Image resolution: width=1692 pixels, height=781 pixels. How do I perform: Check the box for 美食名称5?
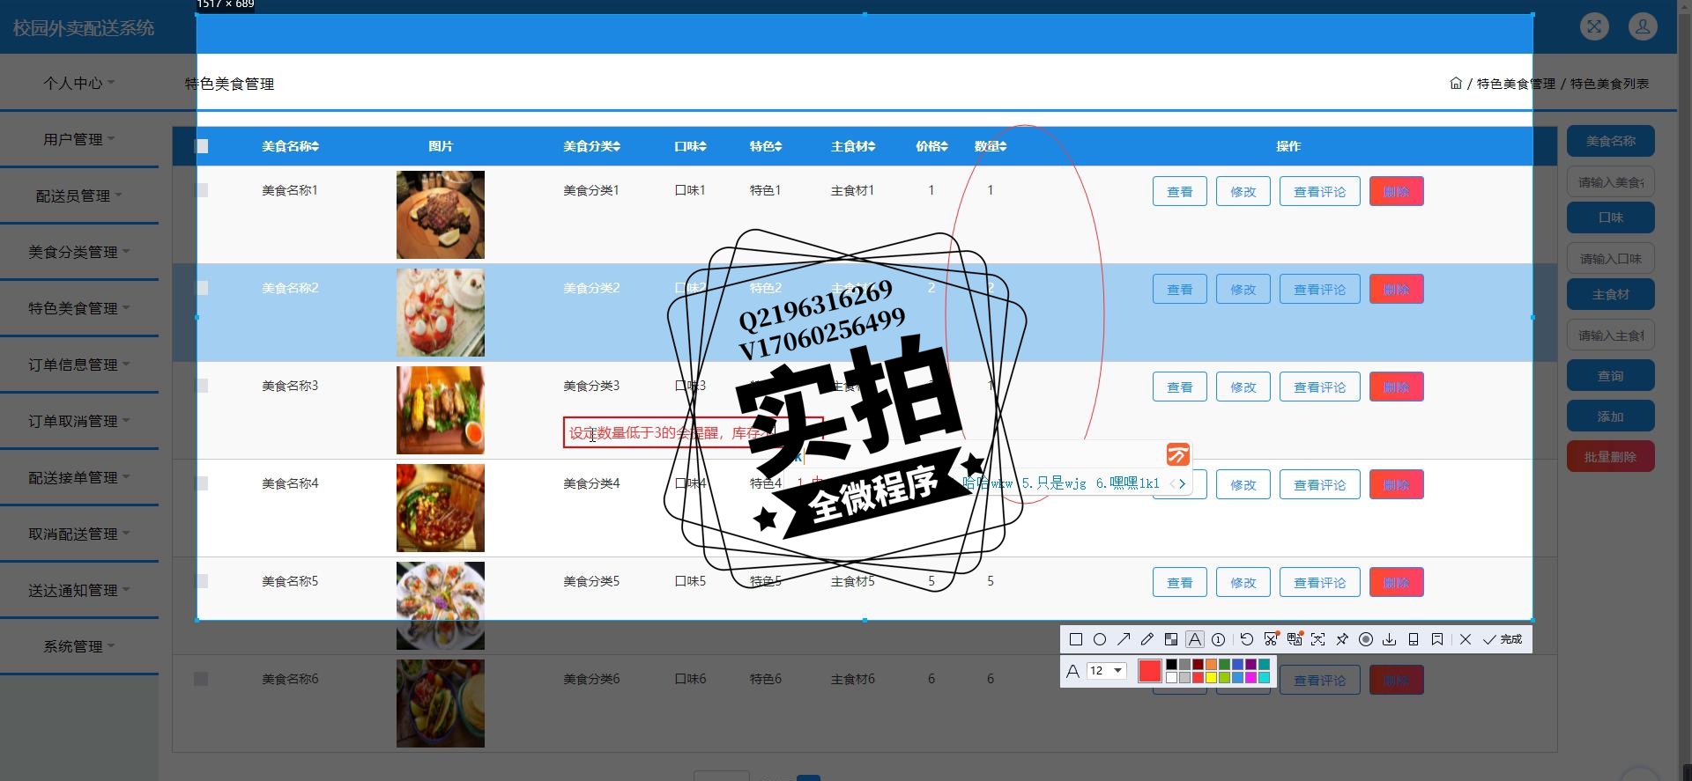coord(202,581)
